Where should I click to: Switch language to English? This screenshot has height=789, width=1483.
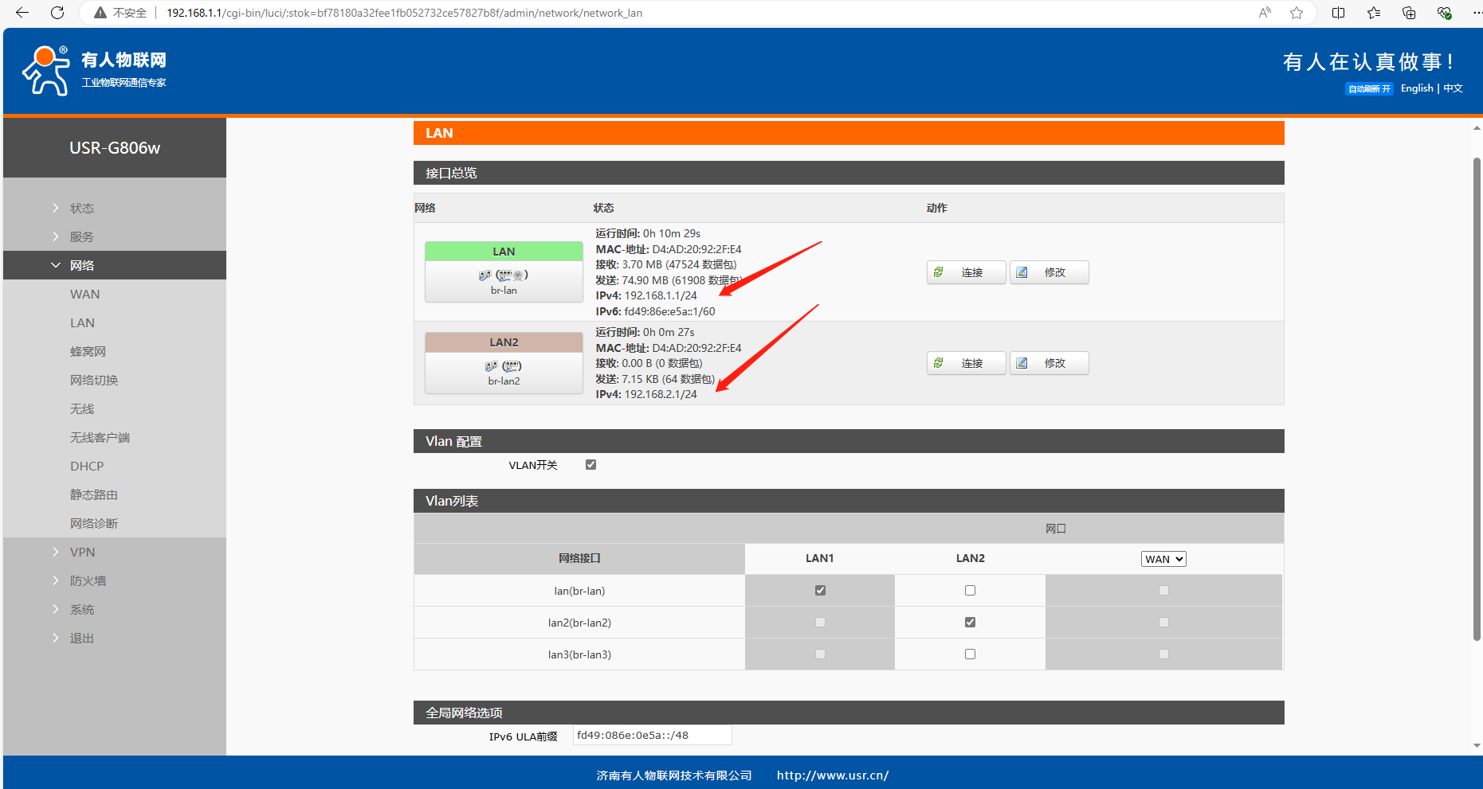click(x=1416, y=88)
